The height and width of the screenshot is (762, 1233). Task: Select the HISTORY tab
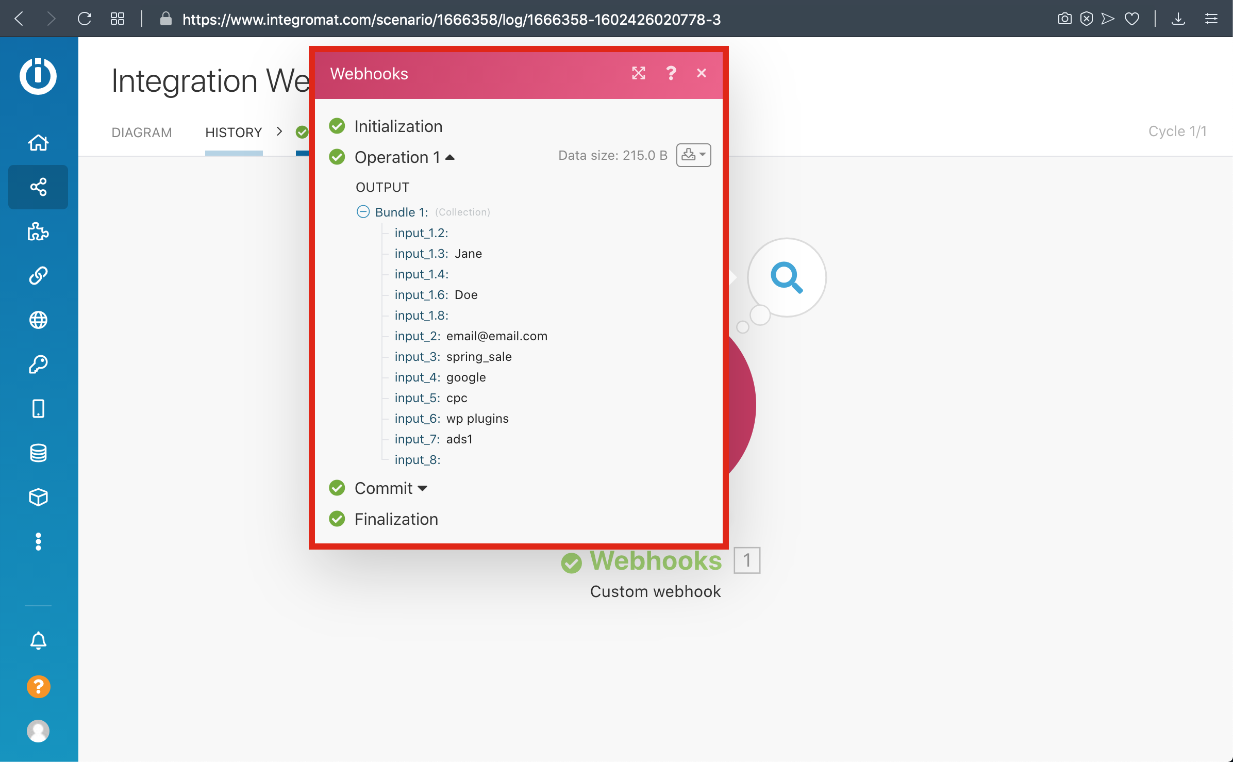[234, 132]
